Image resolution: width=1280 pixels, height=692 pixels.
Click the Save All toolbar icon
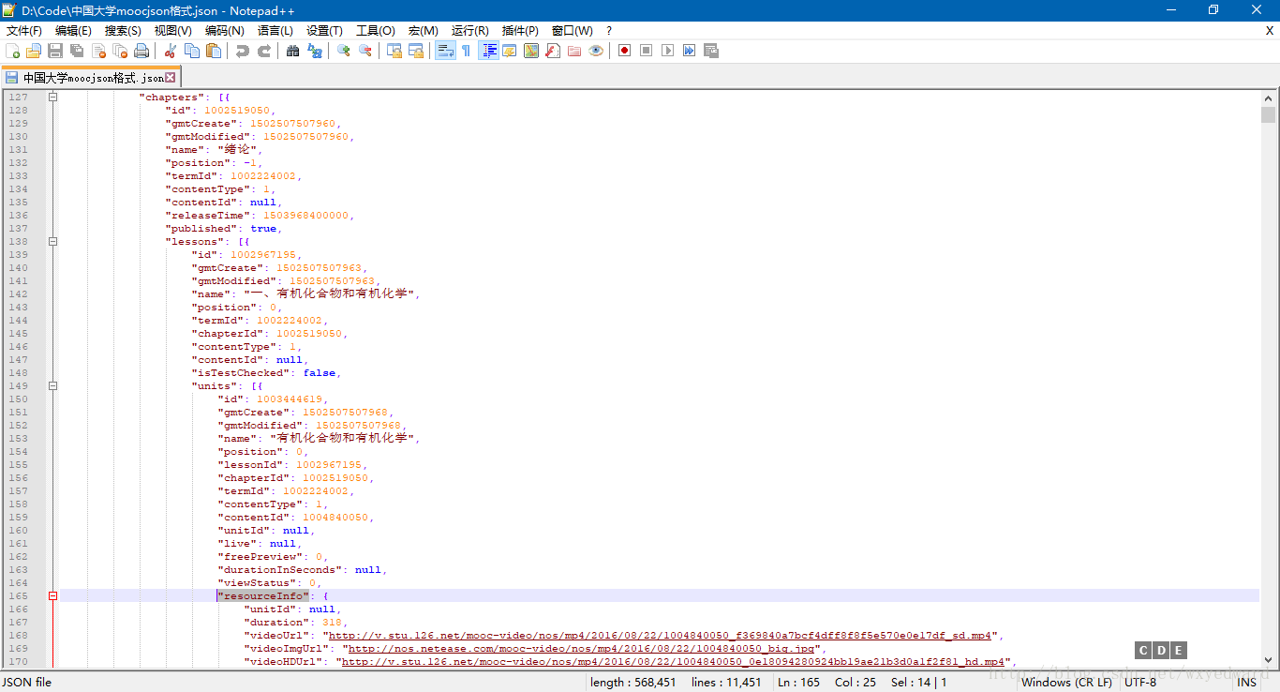77,51
